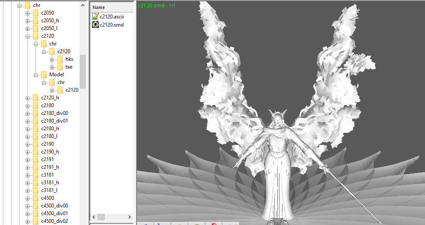
Task: Click the c3181 folder icon
Action: tap(36, 175)
